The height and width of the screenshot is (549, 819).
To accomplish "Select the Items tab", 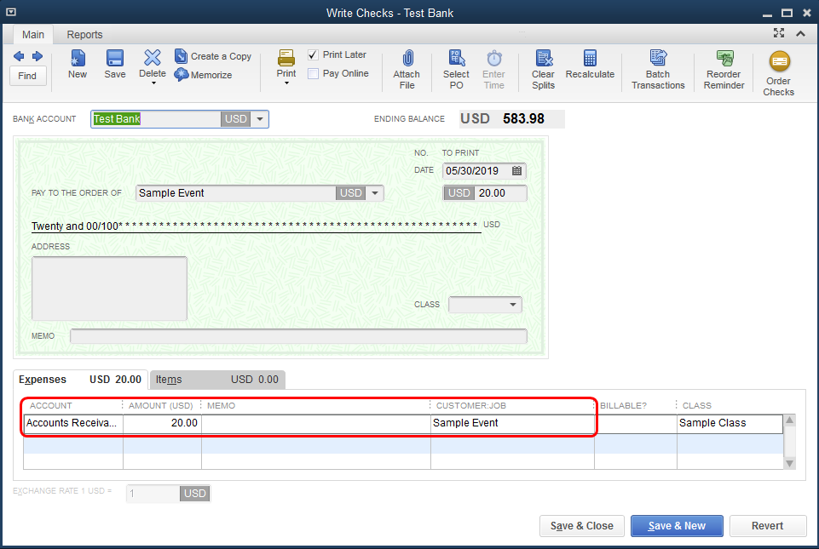I will pyautogui.click(x=217, y=380).
